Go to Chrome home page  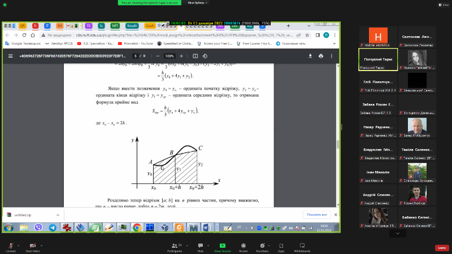[33, 35]
